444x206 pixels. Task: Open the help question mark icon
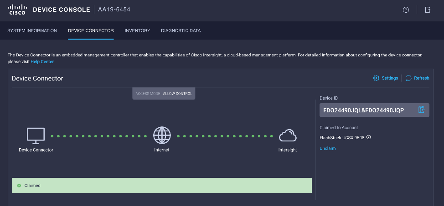point(406,10)
